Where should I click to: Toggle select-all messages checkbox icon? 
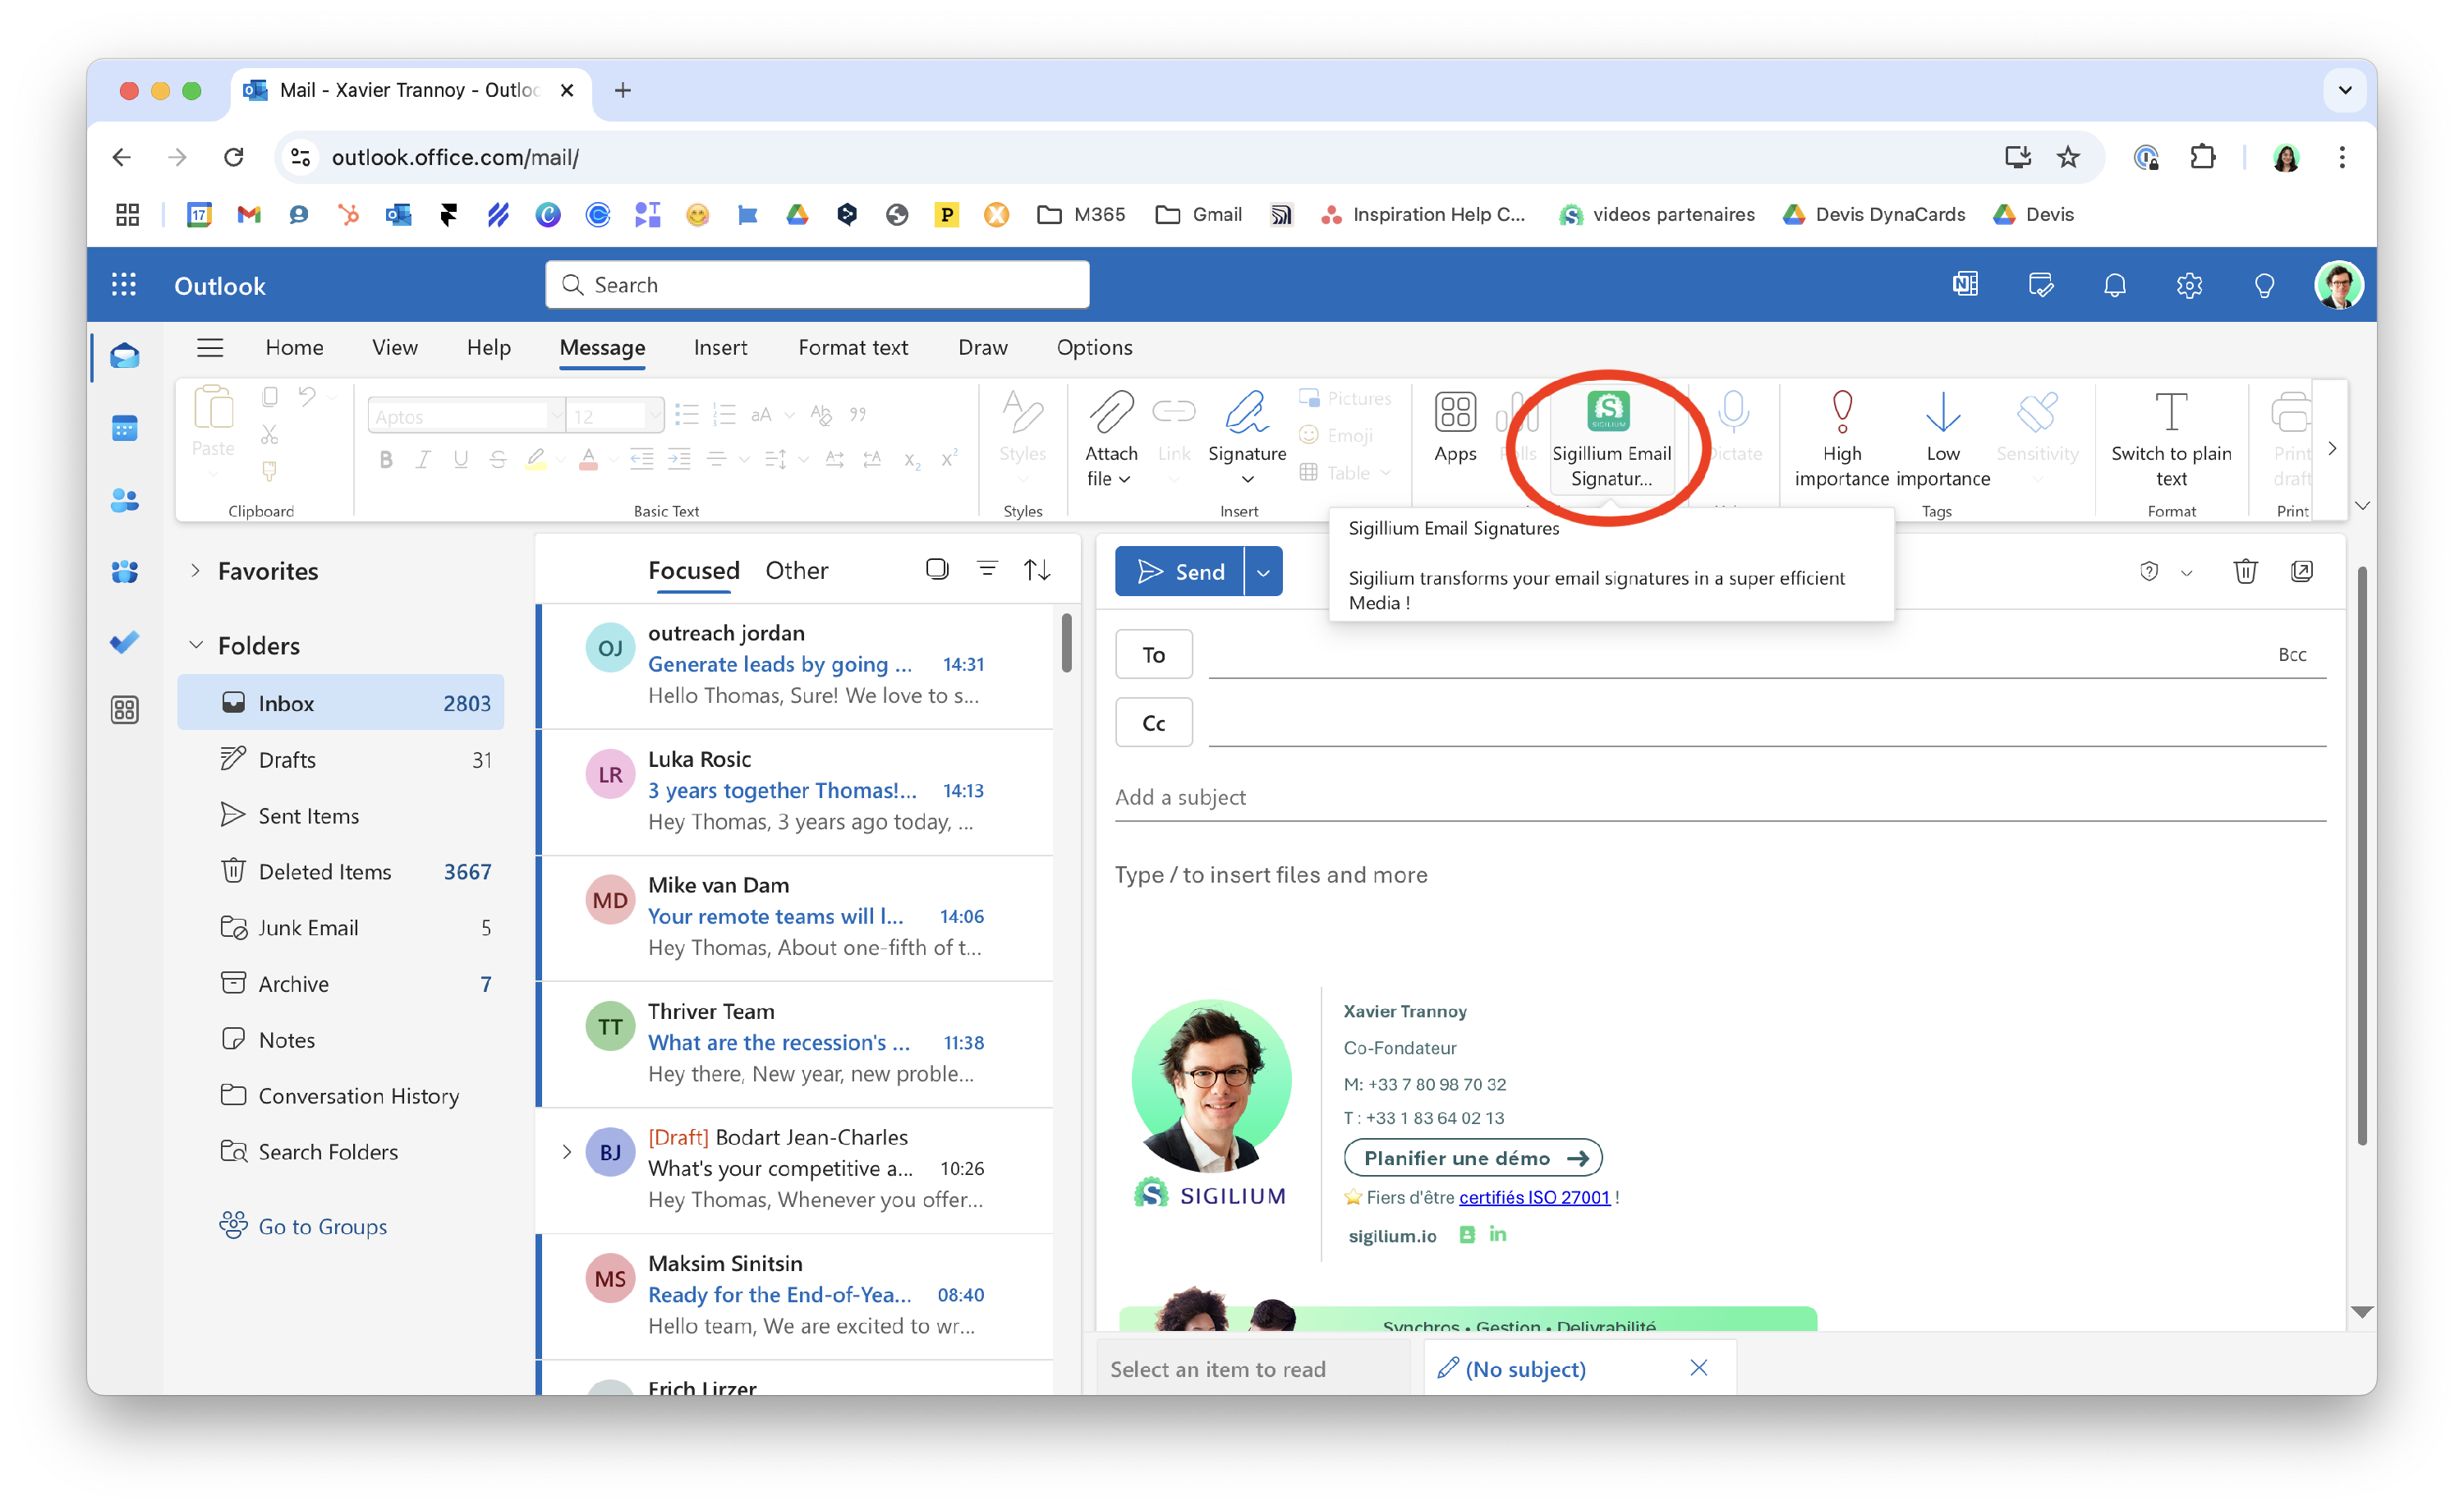936,570
